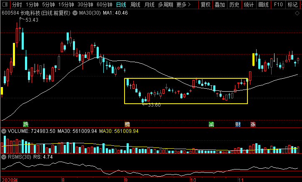Expand the VOLUME indicator dropdown
Viewport: 302px width, 182px height.
(4, 131)
